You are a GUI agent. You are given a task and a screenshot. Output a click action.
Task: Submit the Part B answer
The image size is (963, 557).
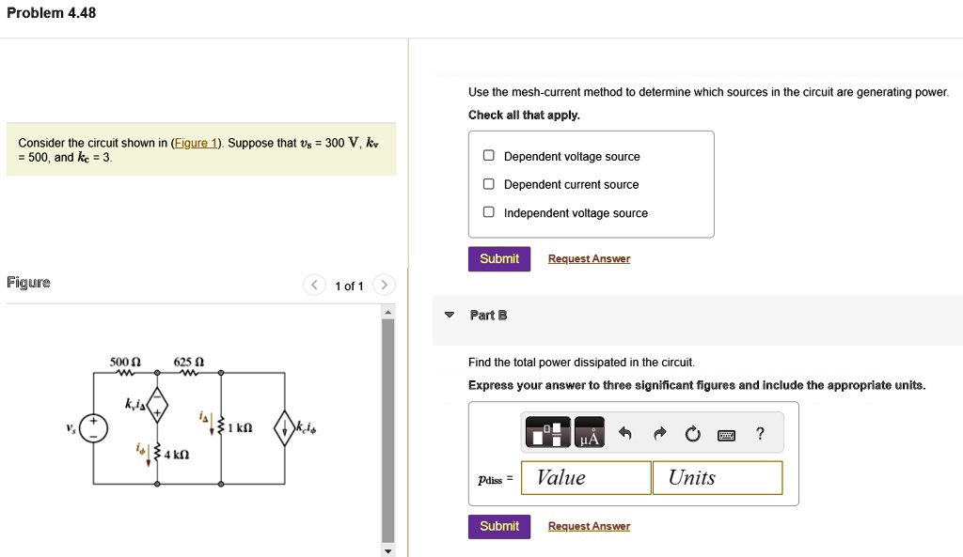[498, 526]
